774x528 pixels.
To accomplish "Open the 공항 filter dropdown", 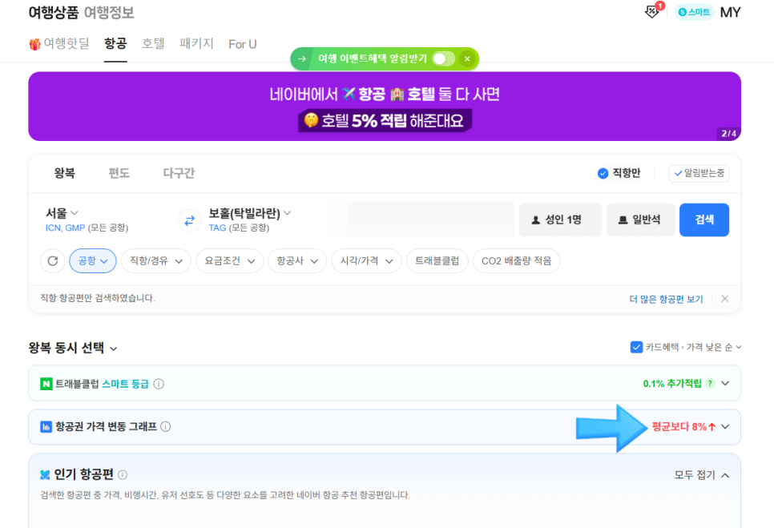I will click(x=93, y=260).
